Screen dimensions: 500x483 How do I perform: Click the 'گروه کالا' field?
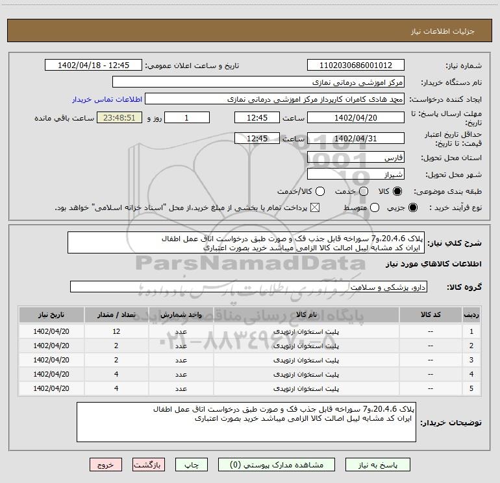(x=248, y=287)
